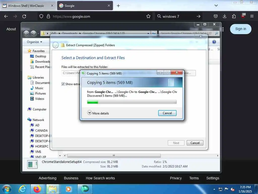Select Favorites in navigation pane
Screen dimensions: 258x194
[39, 51]
